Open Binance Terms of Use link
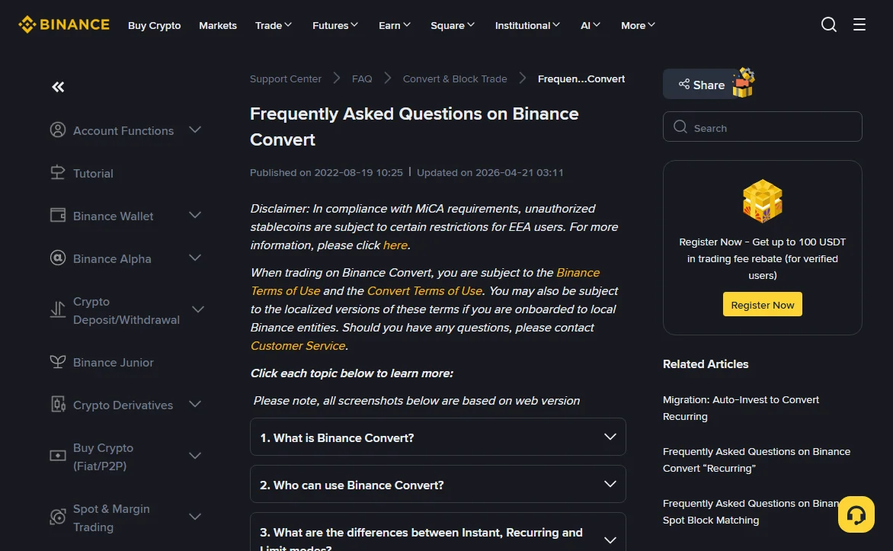The height and width of the screenshot is (551, 893). (425, 281)
